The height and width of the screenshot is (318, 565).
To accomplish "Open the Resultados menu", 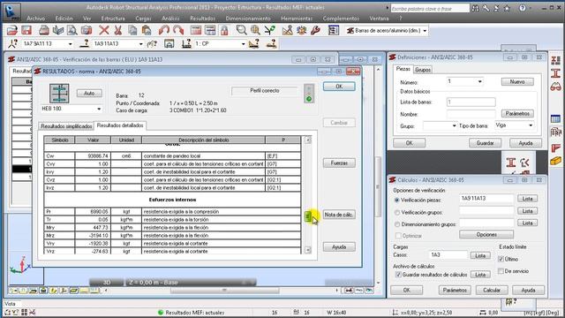I will [202, 18].
